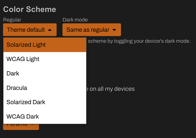
Task: Click the "Same as regular" button text
Action: tap(88, 30)
